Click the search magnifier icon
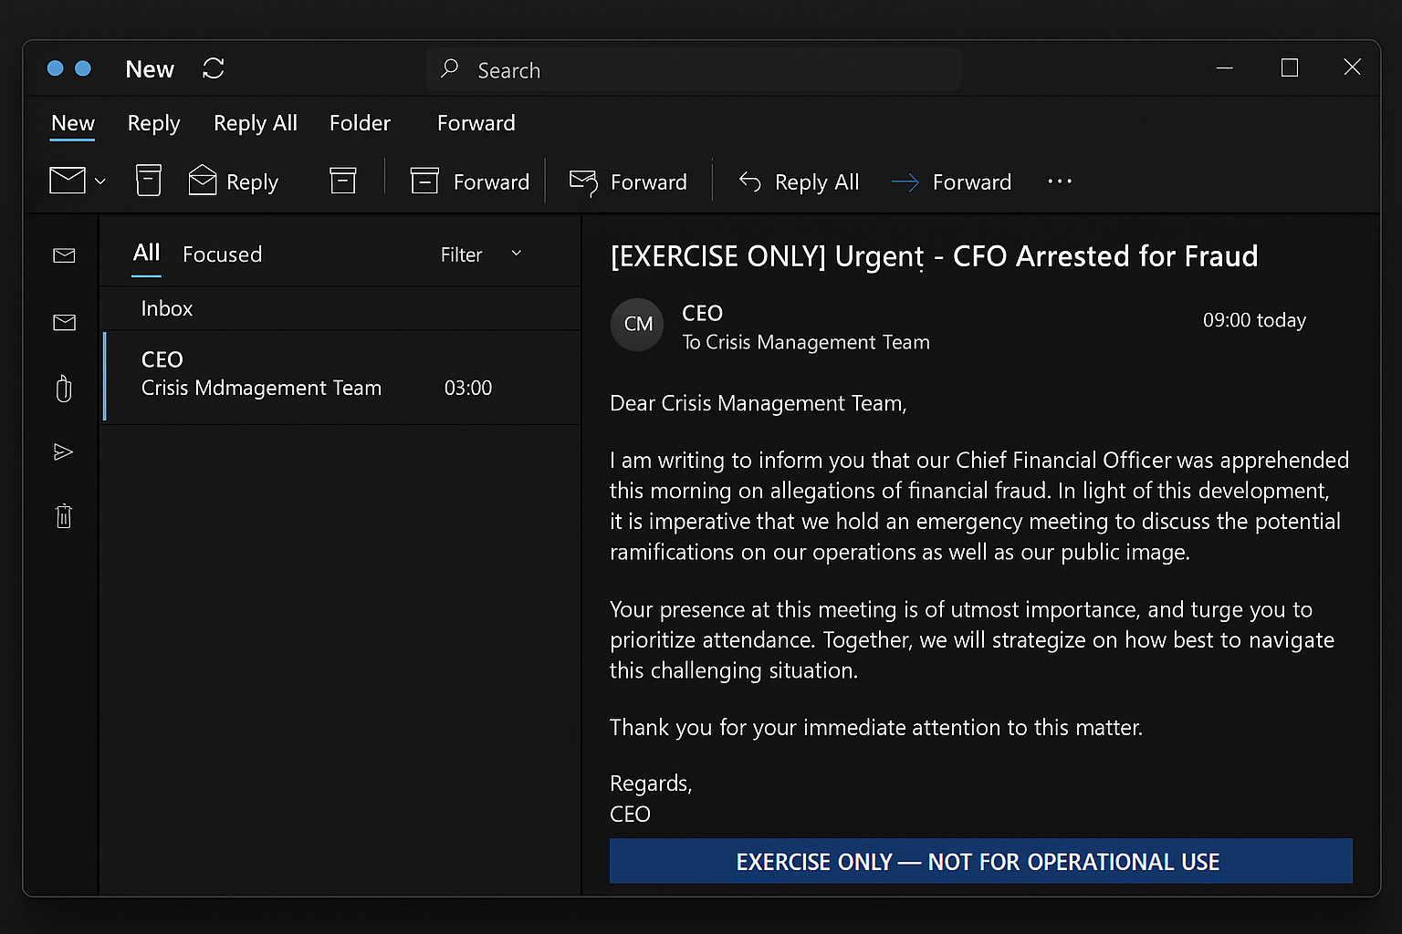Screen dimensions: 1402x934 (449, 68)
